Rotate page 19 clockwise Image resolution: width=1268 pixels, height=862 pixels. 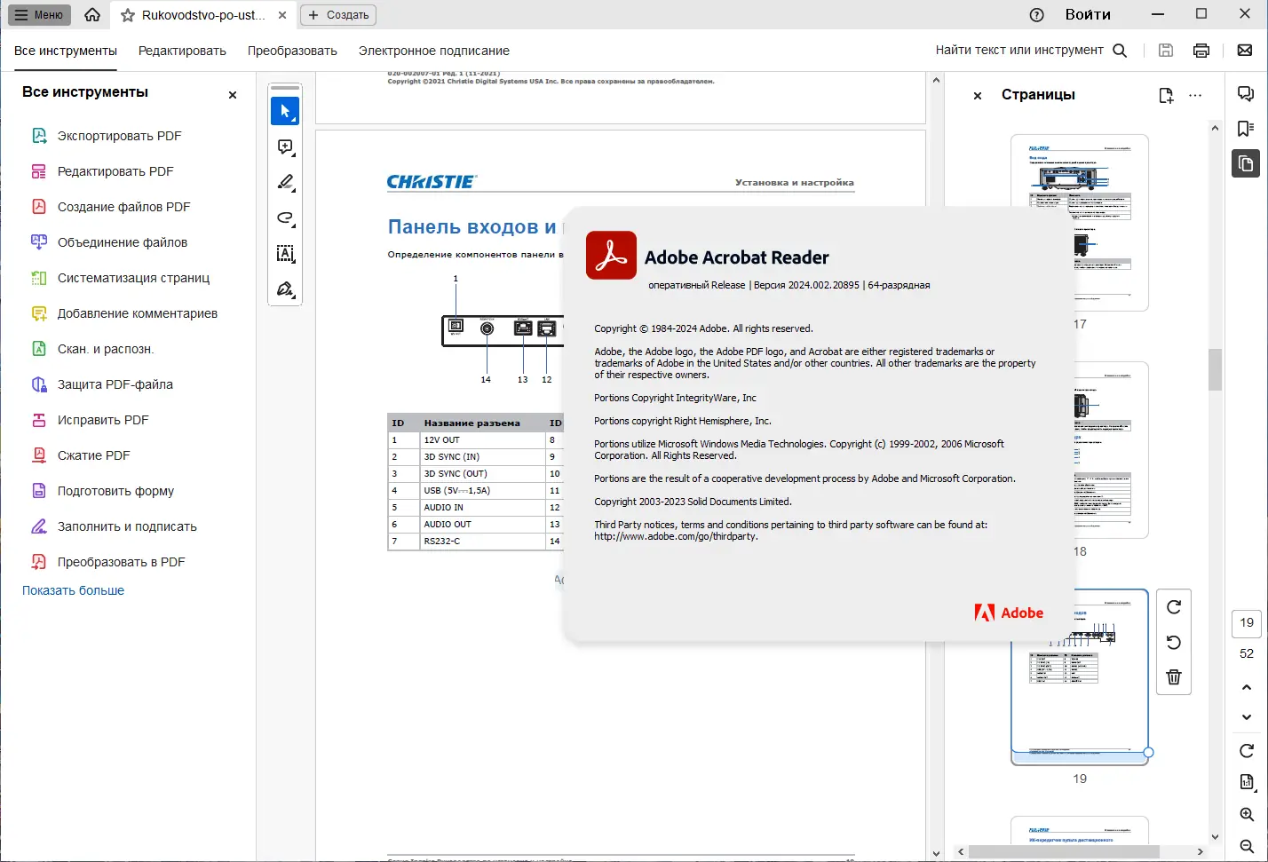[x=1174, y=607]
